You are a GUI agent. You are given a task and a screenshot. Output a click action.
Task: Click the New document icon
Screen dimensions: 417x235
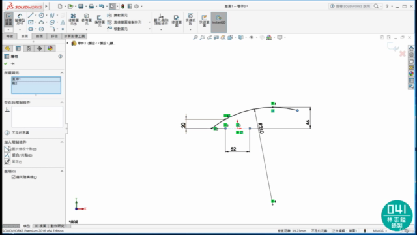click(60, 6)
